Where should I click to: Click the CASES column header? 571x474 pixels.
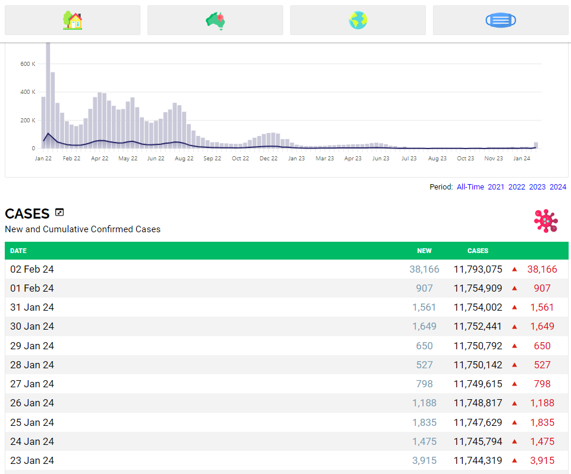tap(478, 251)
